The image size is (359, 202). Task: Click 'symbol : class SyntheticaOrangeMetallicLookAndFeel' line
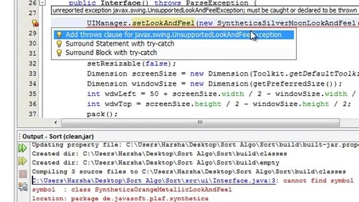(132, 190)
